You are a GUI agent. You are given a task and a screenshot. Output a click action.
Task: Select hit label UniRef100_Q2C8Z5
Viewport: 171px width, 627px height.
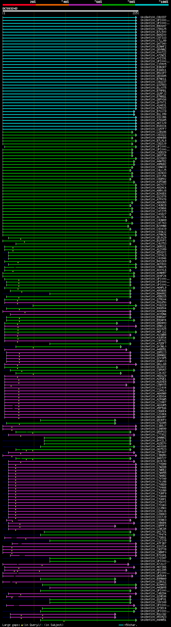pyautogui.click(x=153, y=329)
